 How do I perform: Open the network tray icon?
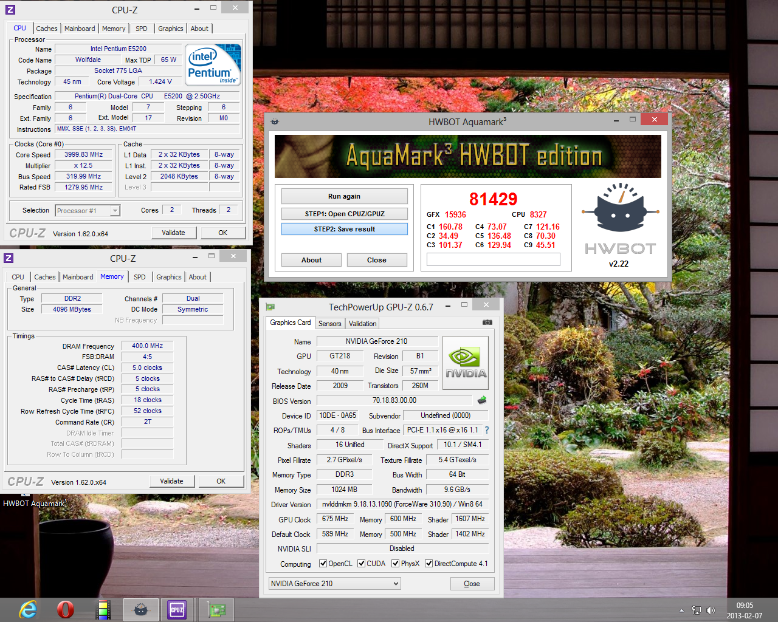click(x=697, y=610)
